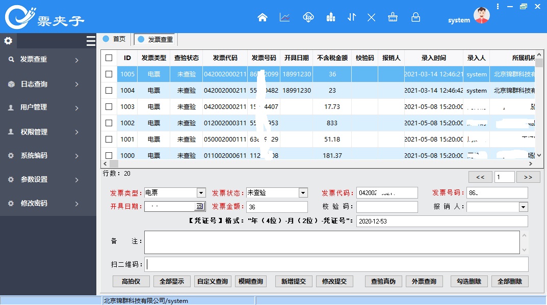Viewport: 547px width, 305px height.
Task: Click the up-down arrows import/export icon
Action: (352, 17)
